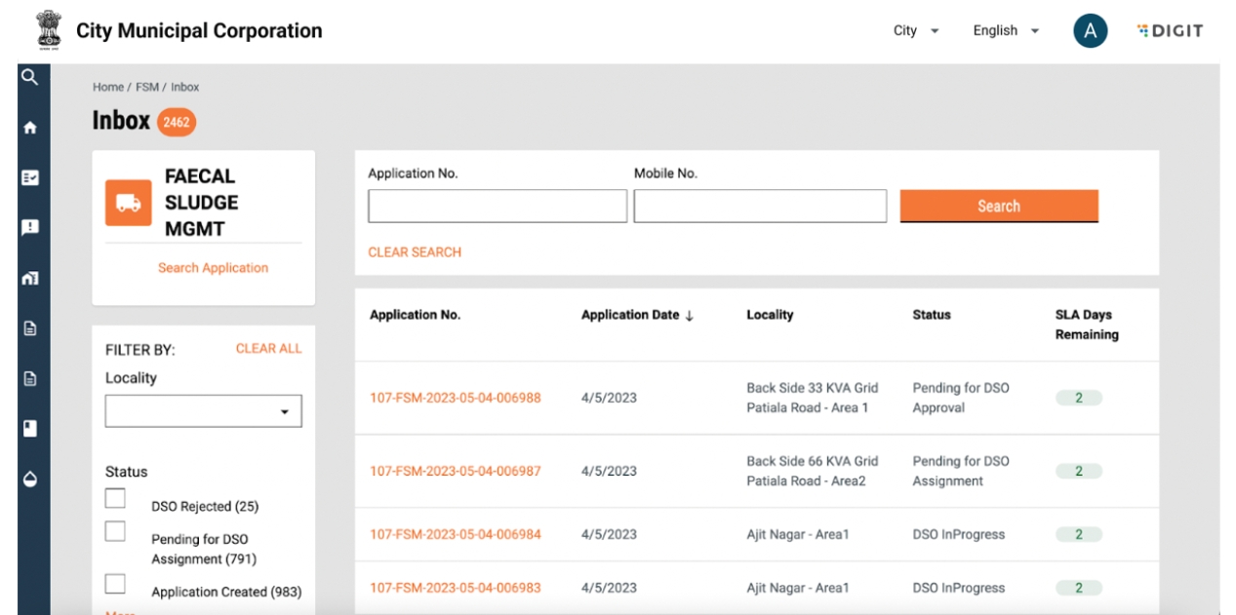The height and width of the screenshot is (615, 1236).
Task: Open the checklist icon in the sidebar
Action: point(29,178)
